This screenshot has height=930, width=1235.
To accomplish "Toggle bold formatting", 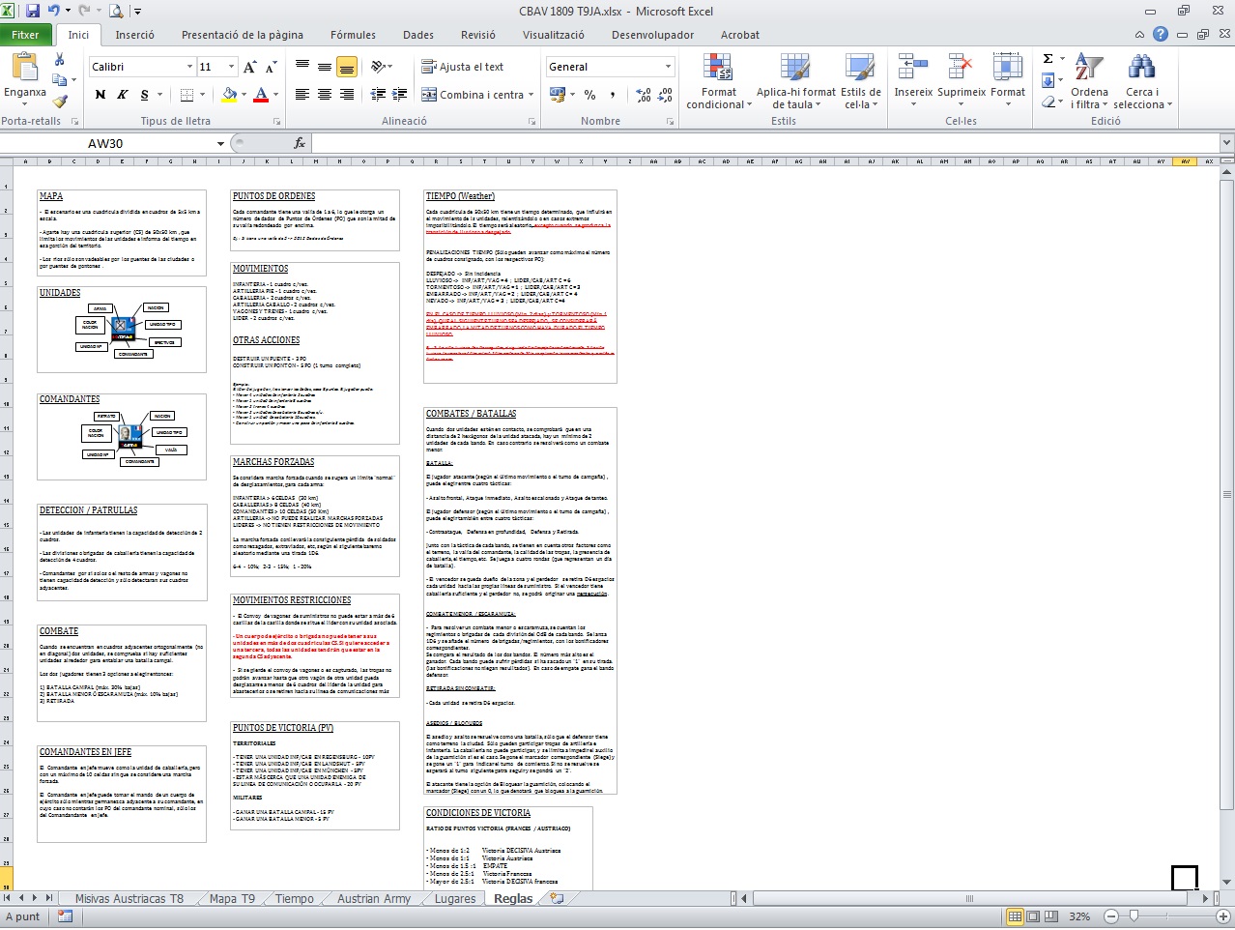I will [101, 95].
